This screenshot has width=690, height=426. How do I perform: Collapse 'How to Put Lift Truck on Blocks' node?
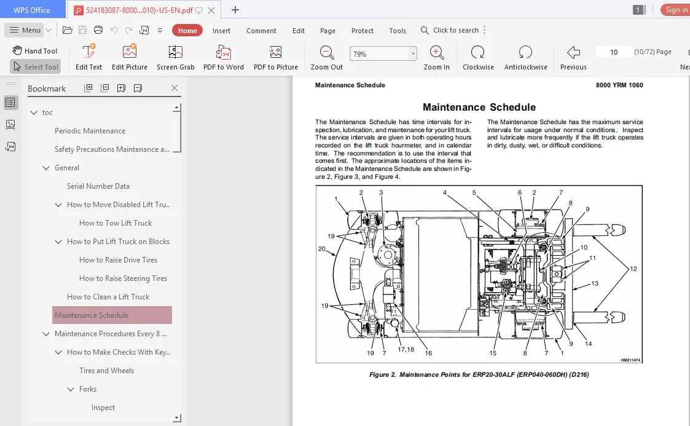[58, 242]
